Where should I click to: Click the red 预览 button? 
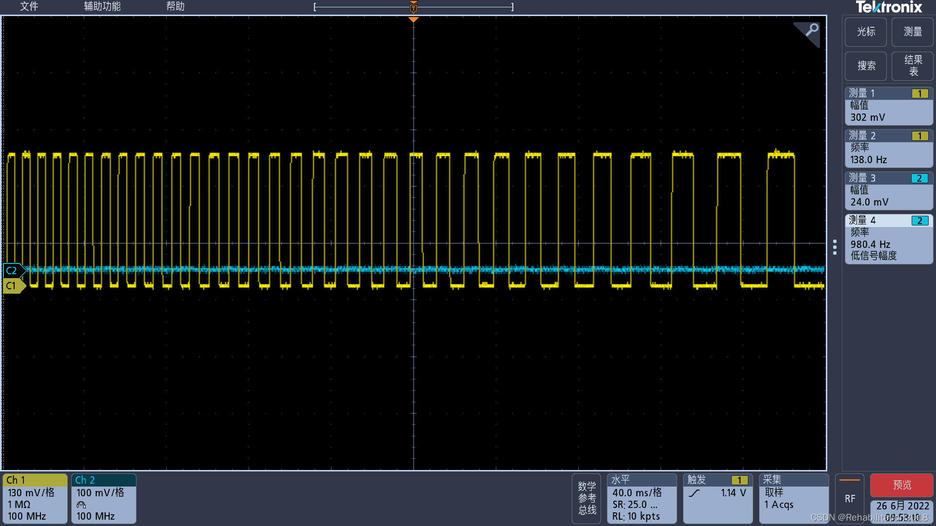pyautogui.click(x=902, y=485)
